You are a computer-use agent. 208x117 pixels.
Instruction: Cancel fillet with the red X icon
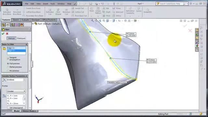pos(7,34)
